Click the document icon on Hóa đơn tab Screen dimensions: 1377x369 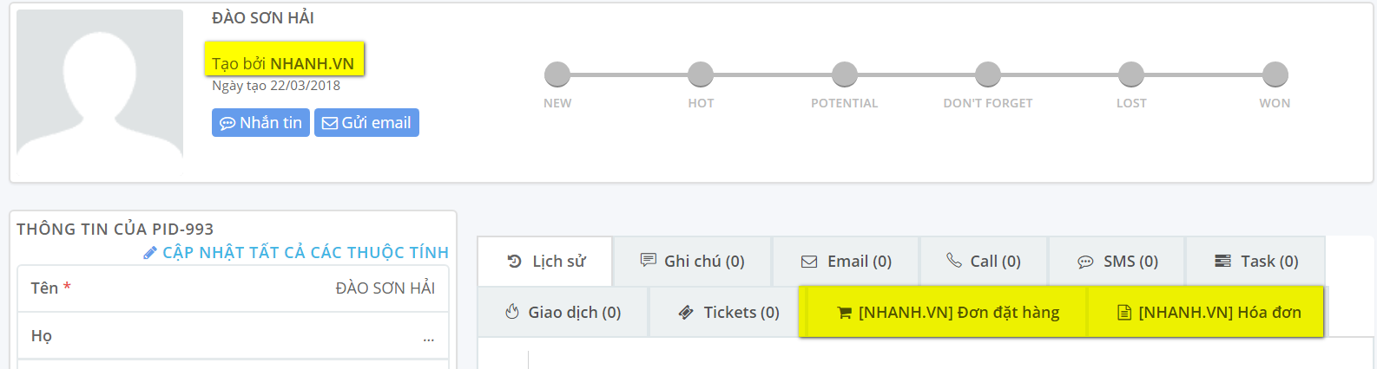(x=1124, y=313)
